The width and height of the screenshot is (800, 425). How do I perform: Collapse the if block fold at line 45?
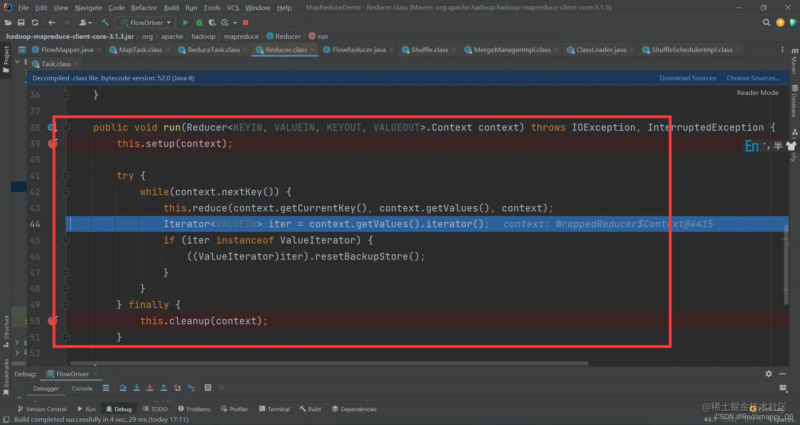pos(66,241)
